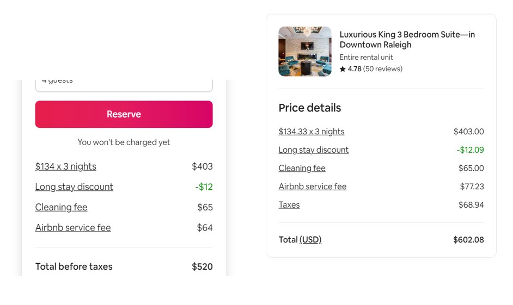The width and height of the screenshot is (513, 305).
Task: Click the (50 reviews) text
Action: (x=382, y=69)
